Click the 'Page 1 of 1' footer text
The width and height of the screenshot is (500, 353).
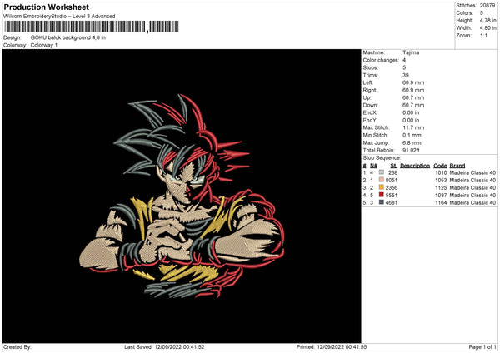coord(482,346)
